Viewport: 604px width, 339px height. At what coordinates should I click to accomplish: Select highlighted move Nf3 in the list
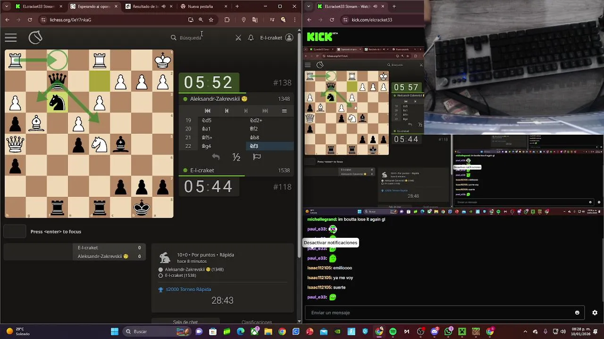click(x=269, y=146)
